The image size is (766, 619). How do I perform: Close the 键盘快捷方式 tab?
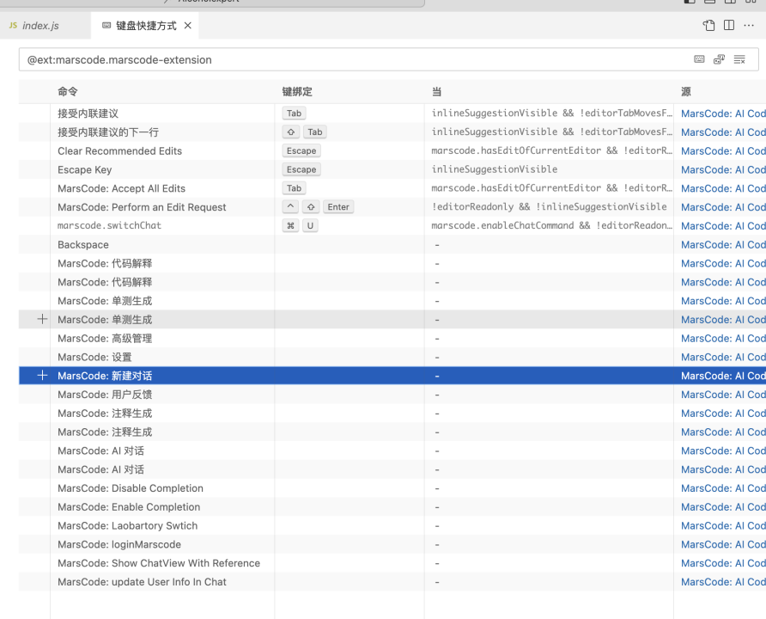tap(188, 26)
